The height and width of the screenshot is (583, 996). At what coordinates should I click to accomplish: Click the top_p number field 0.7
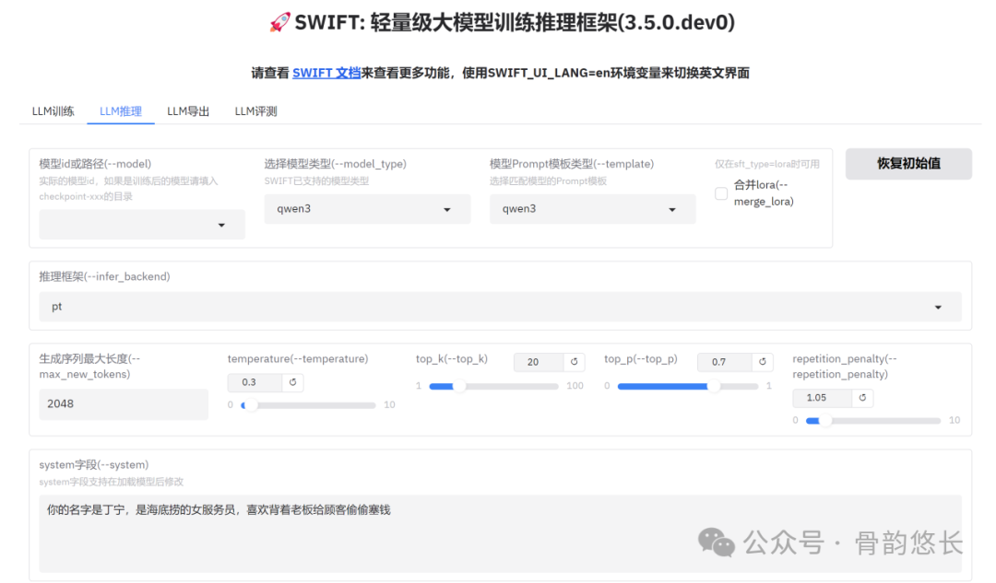click(724, 362)
